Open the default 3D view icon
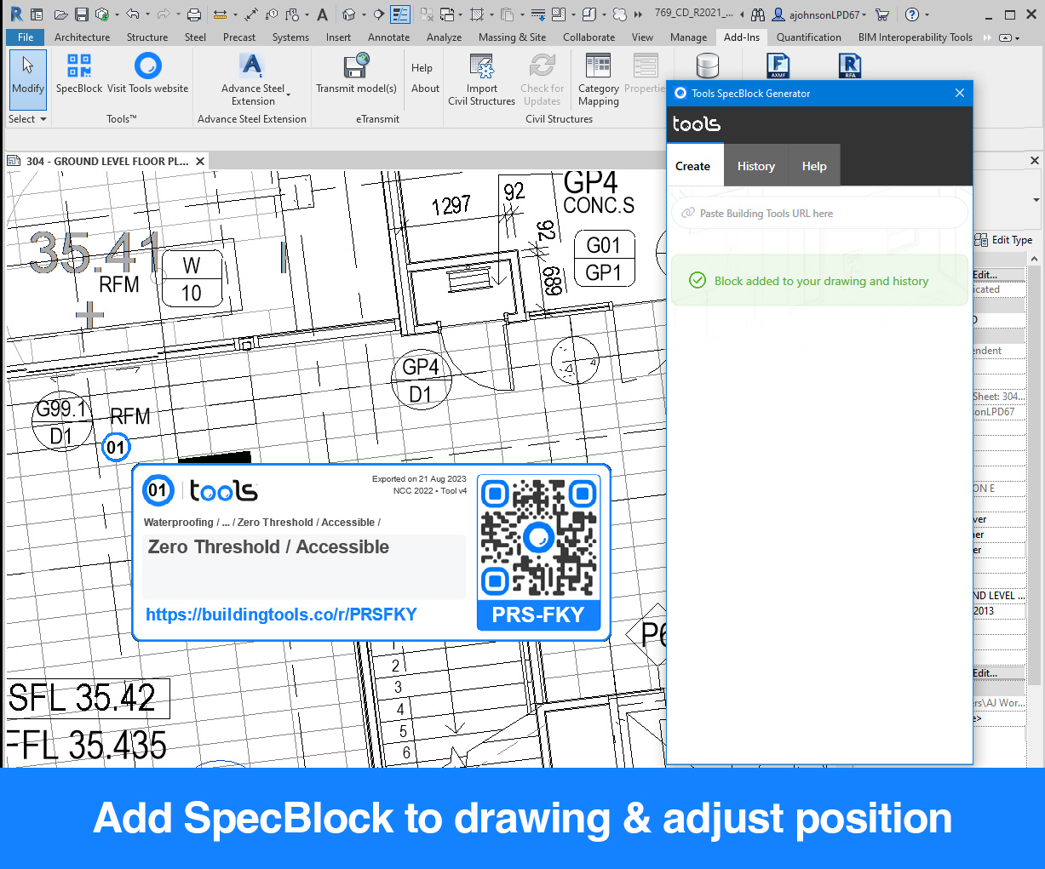 [x=348, y=14]
